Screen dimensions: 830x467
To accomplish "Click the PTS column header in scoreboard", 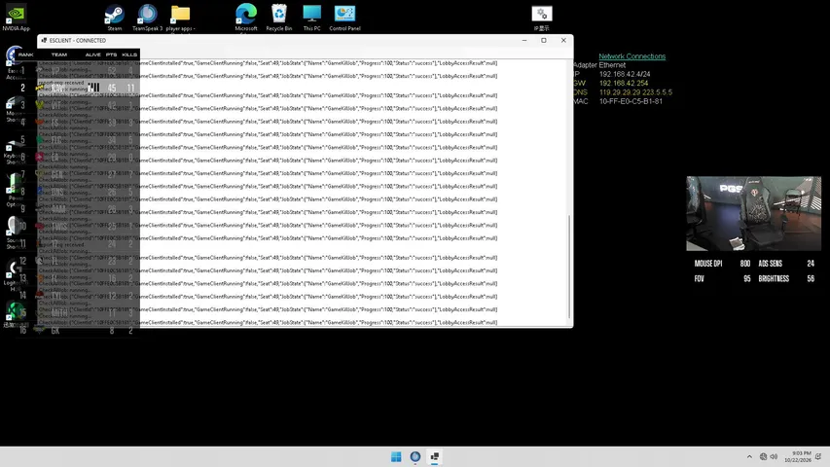I will pos(111,54).
